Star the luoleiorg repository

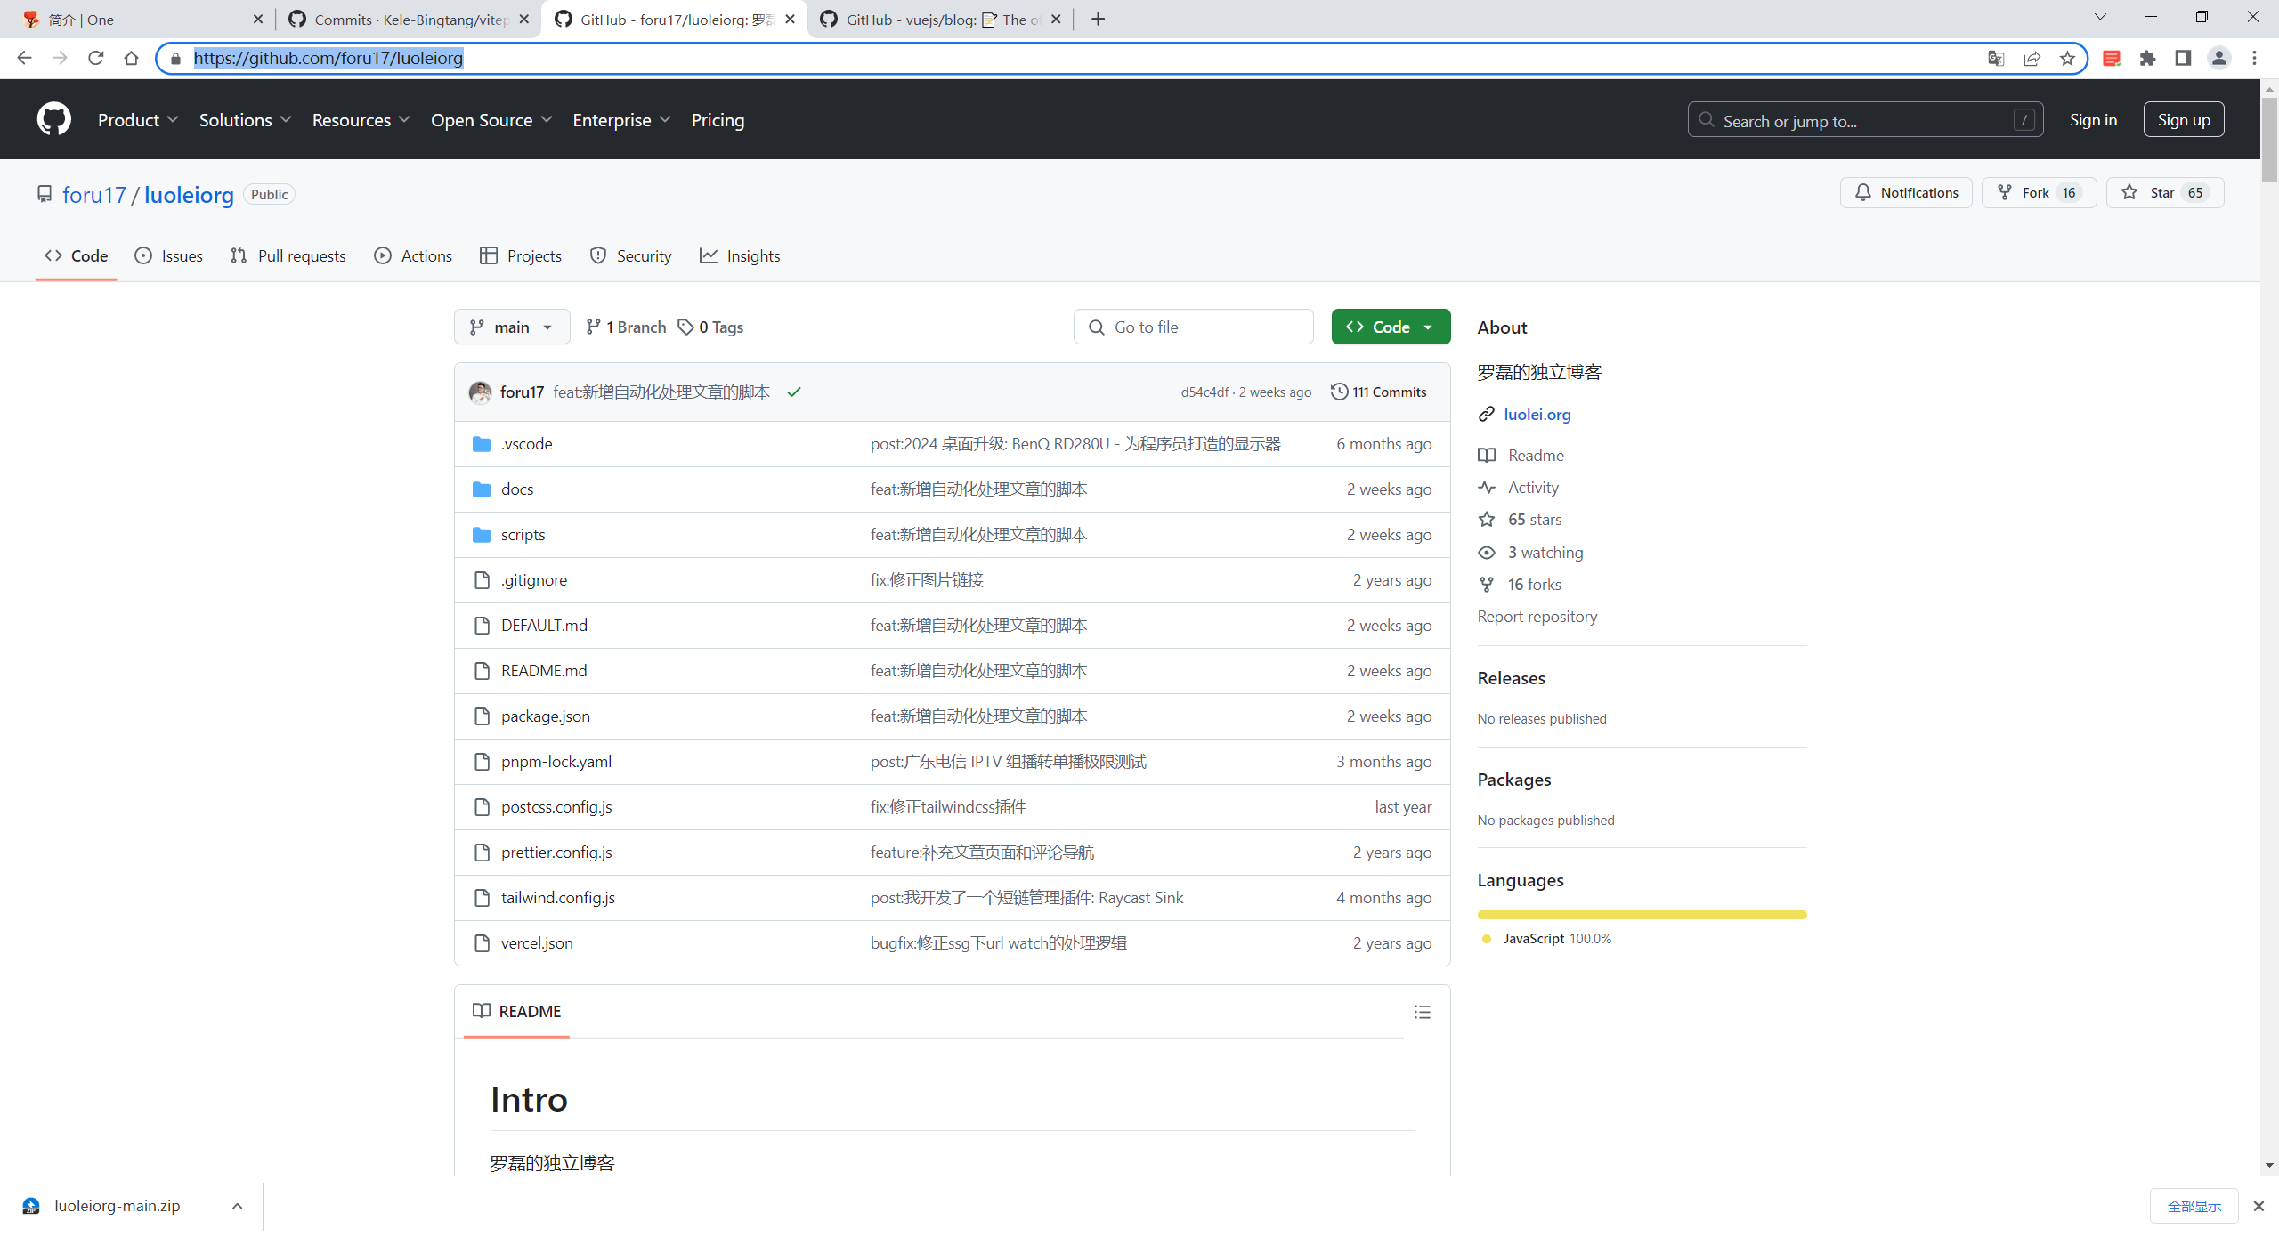point(2164,192)
